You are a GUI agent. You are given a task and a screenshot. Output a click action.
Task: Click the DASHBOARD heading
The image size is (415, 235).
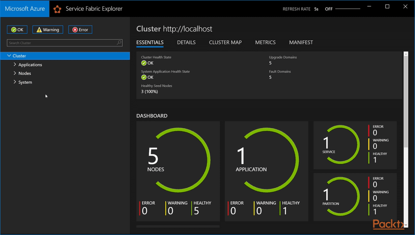(x=151, y=116)
